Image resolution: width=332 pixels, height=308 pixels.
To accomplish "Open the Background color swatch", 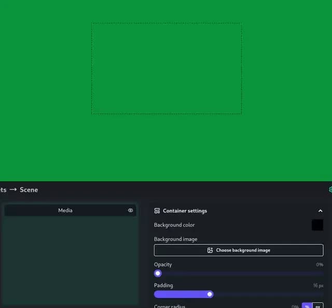I will pos(317,225).
